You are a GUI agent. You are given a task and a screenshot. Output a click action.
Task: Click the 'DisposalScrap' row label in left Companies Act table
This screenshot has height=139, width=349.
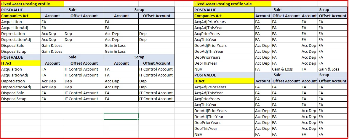(14, 52)
